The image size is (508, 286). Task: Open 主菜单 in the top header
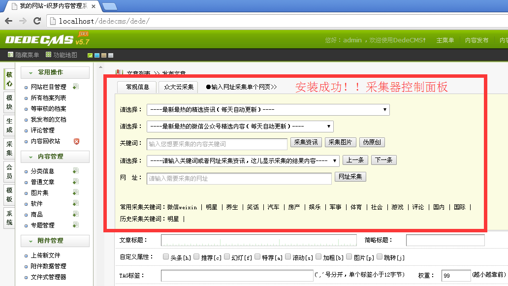[x=445, y=40]
